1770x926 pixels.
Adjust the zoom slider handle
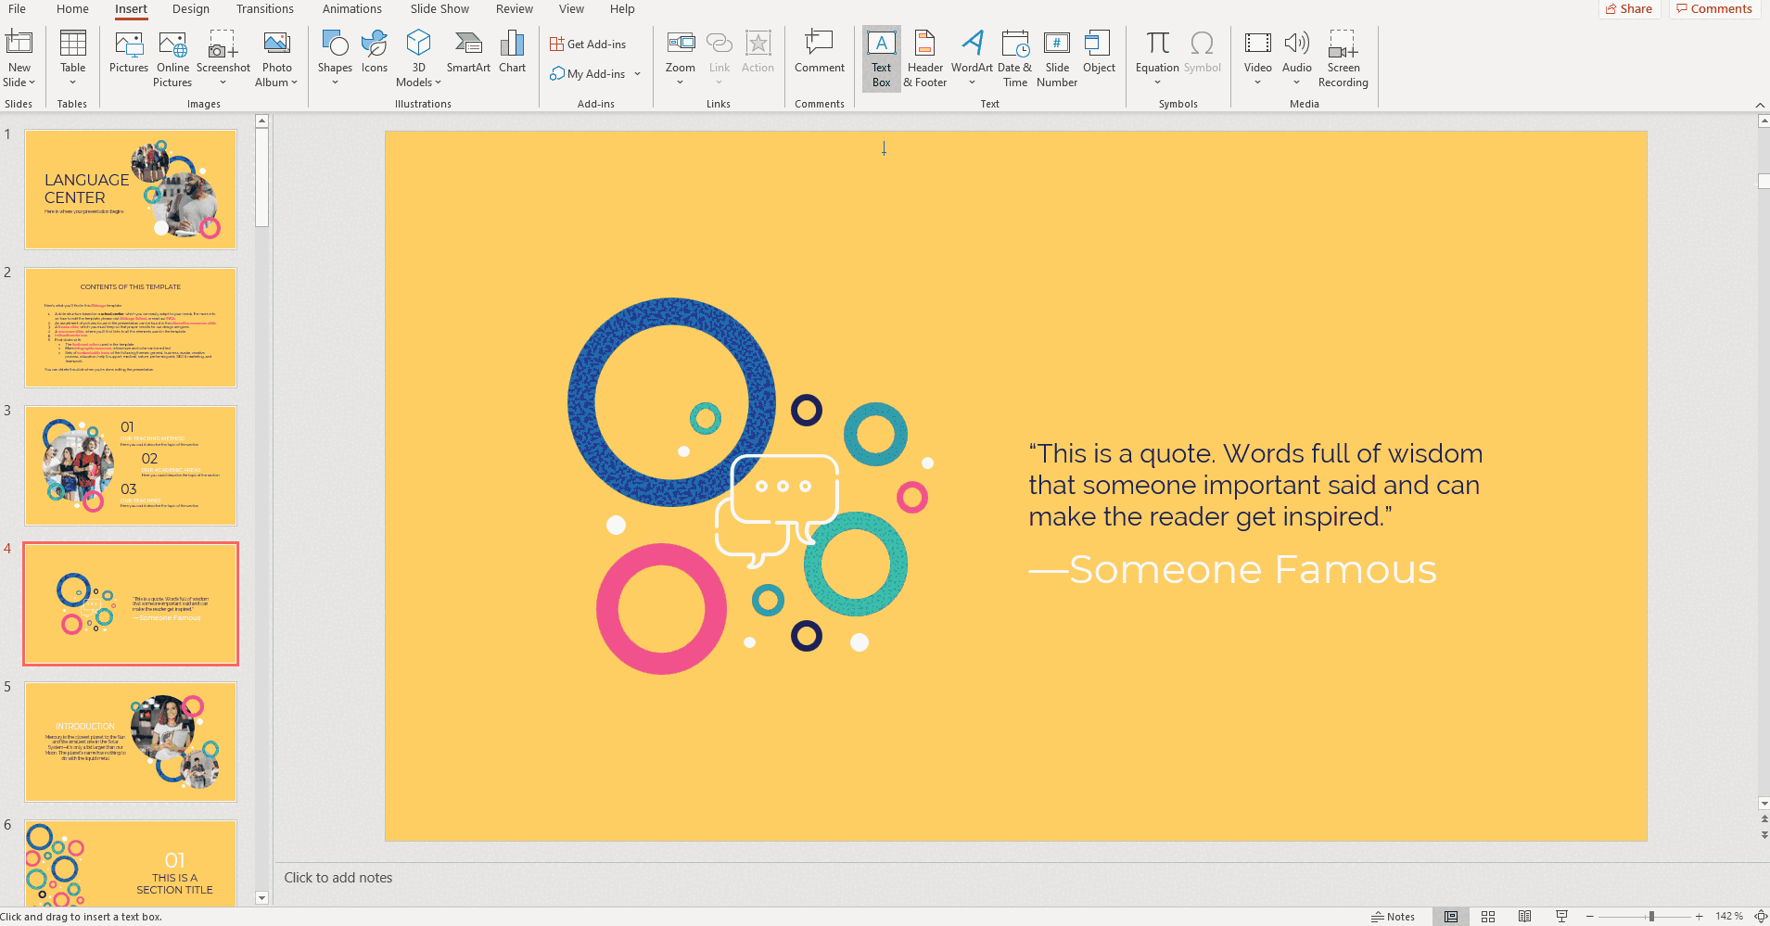[x=1651, y=917]
